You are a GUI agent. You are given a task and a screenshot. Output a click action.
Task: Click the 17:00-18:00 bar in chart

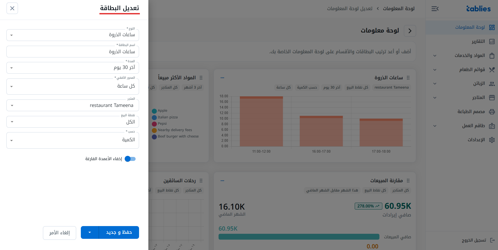(x=381, y=132)
